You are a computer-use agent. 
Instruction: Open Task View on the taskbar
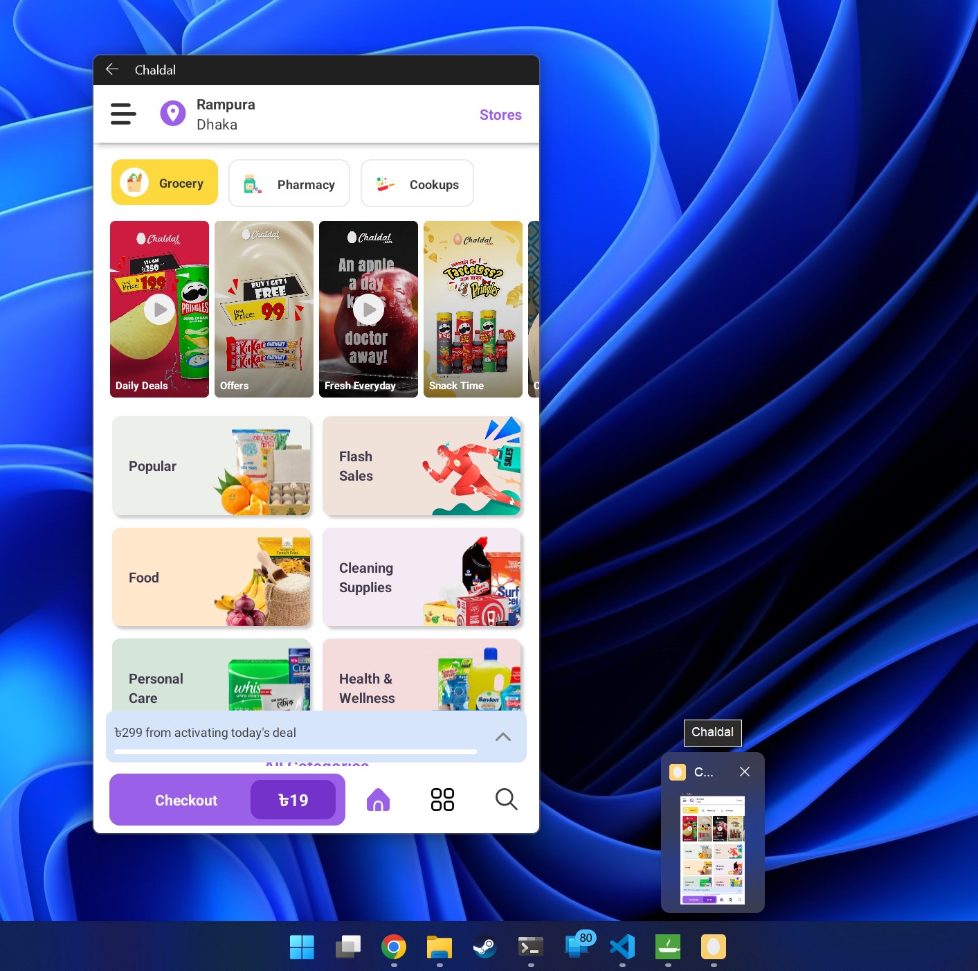[x=347, y=947]
